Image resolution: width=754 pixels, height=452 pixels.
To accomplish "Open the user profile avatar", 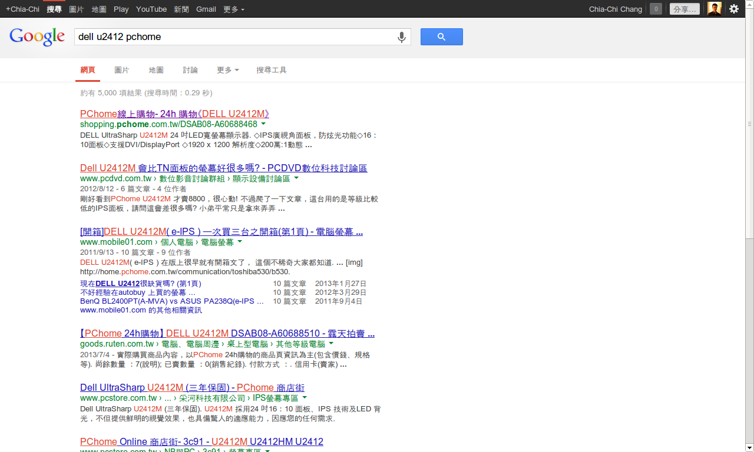I will pyautogui.click(x=715, y=9).
